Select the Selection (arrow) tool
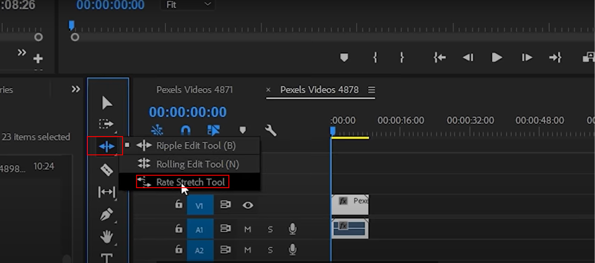 (107, 103)
